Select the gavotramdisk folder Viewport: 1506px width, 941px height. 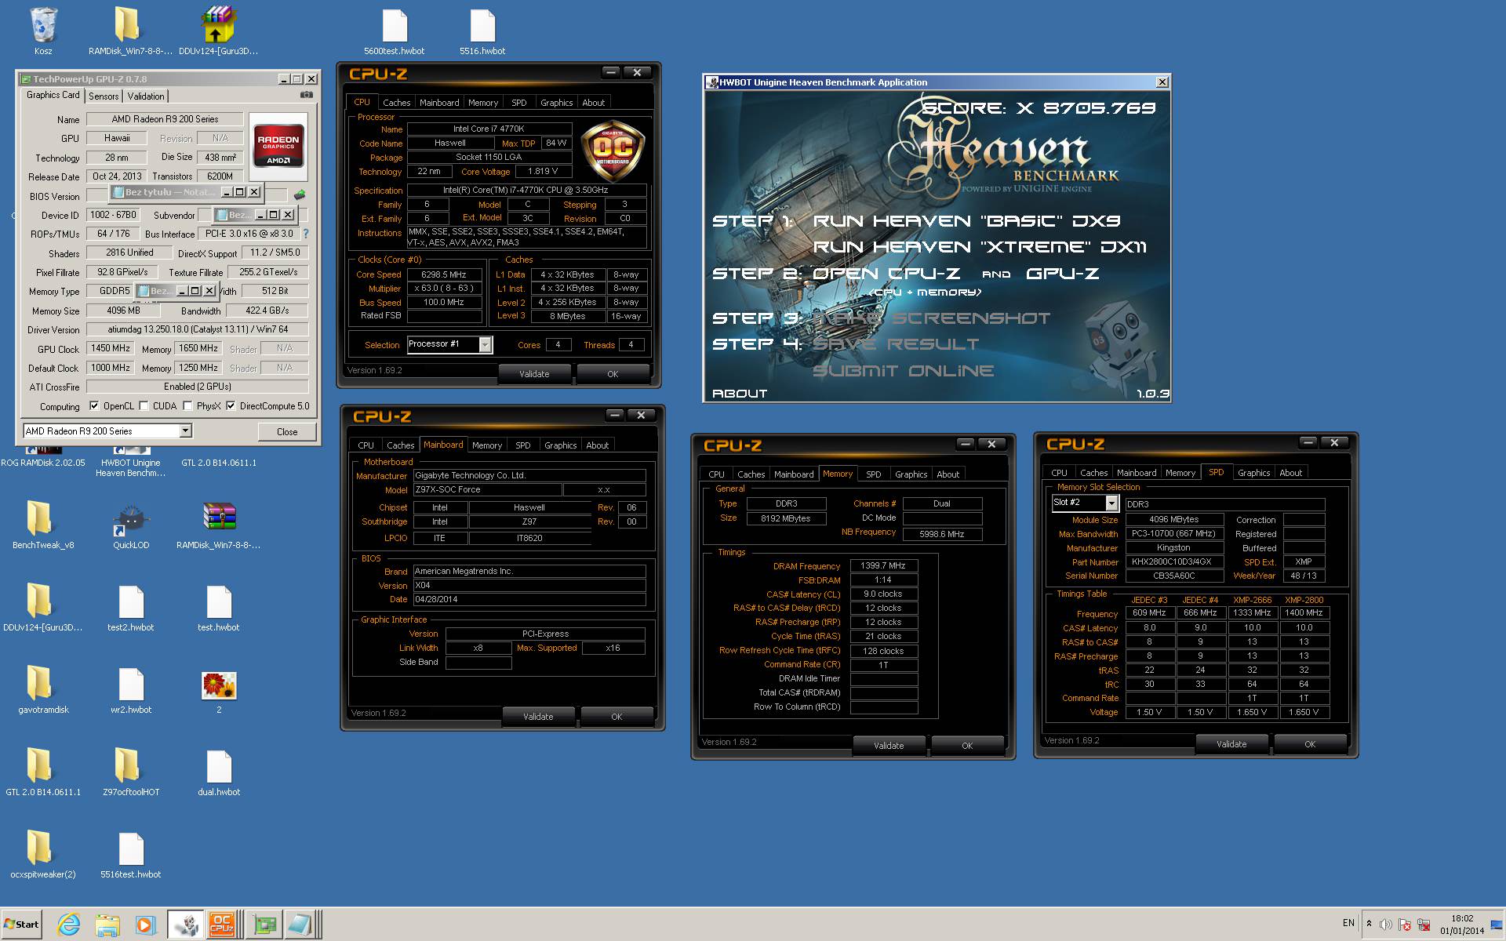pos(39,682)
